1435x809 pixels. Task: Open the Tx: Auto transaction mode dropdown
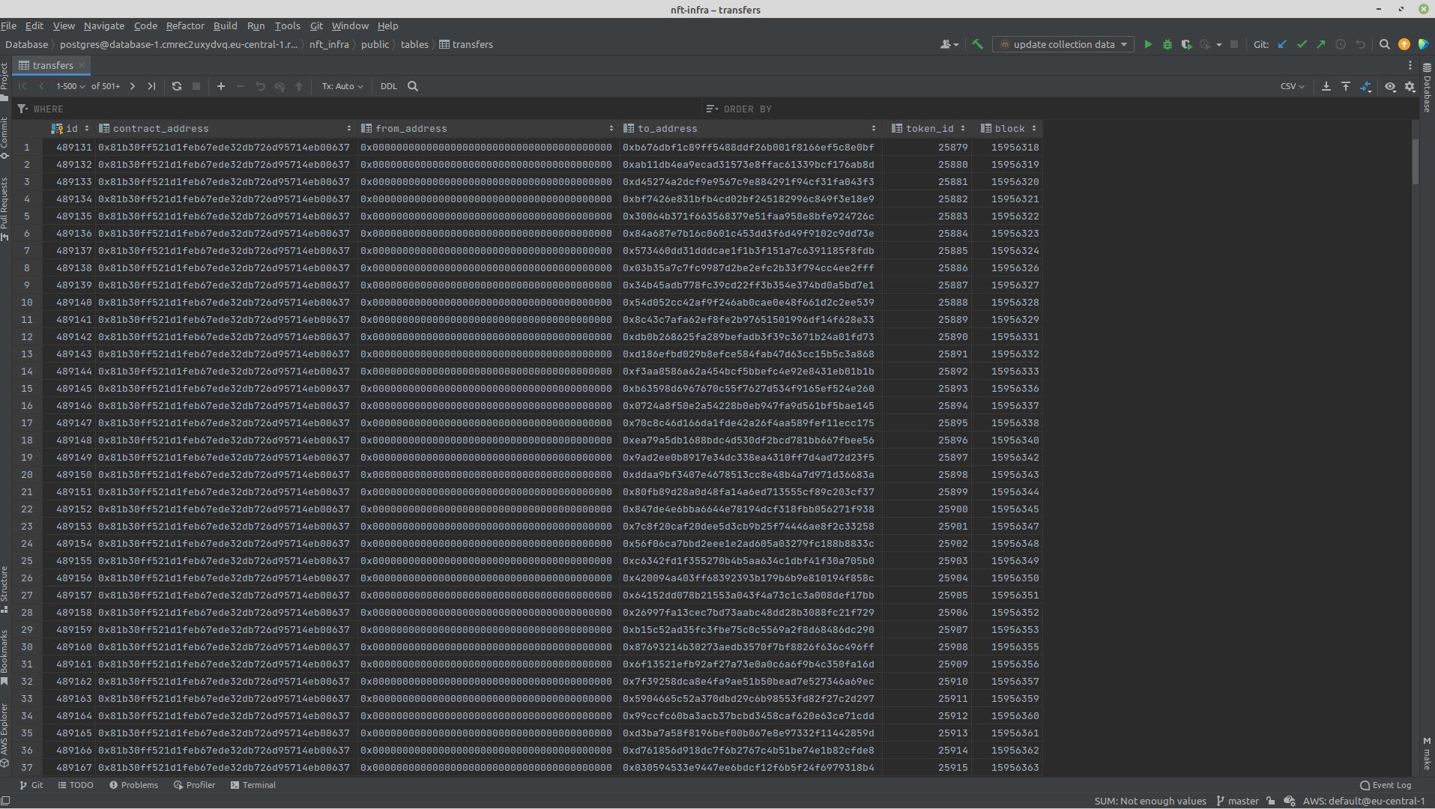[x=342, y=87]
